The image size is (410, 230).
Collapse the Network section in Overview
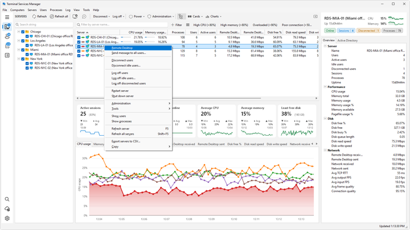(325, 150)
